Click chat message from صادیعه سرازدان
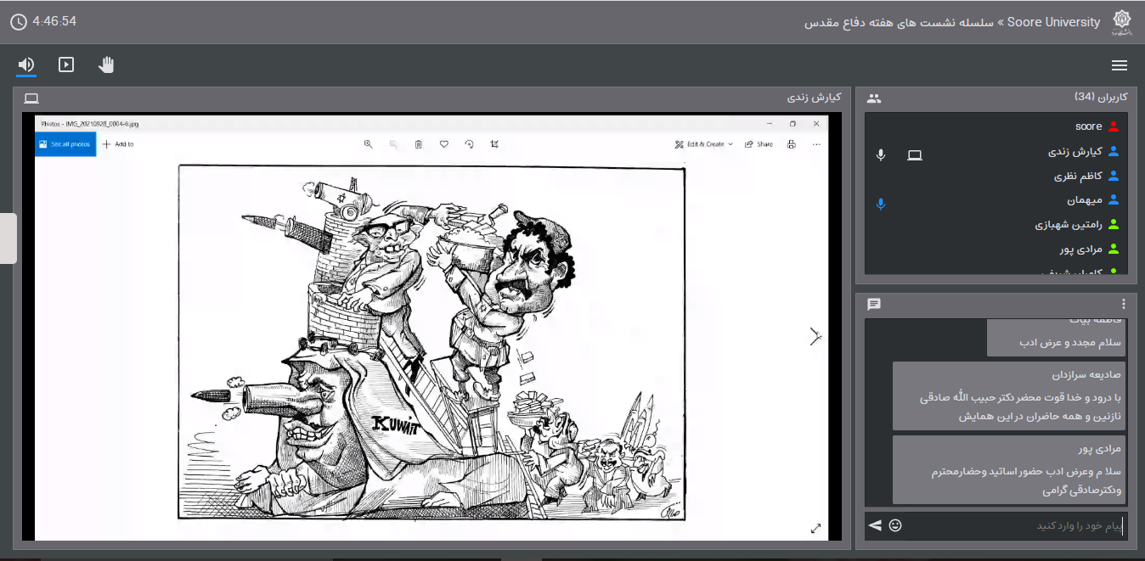 pos(1009,396)
